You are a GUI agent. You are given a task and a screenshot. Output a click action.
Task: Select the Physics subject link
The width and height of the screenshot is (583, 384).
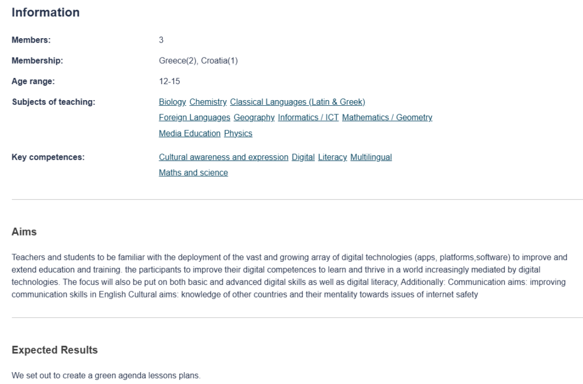[238, 134]
